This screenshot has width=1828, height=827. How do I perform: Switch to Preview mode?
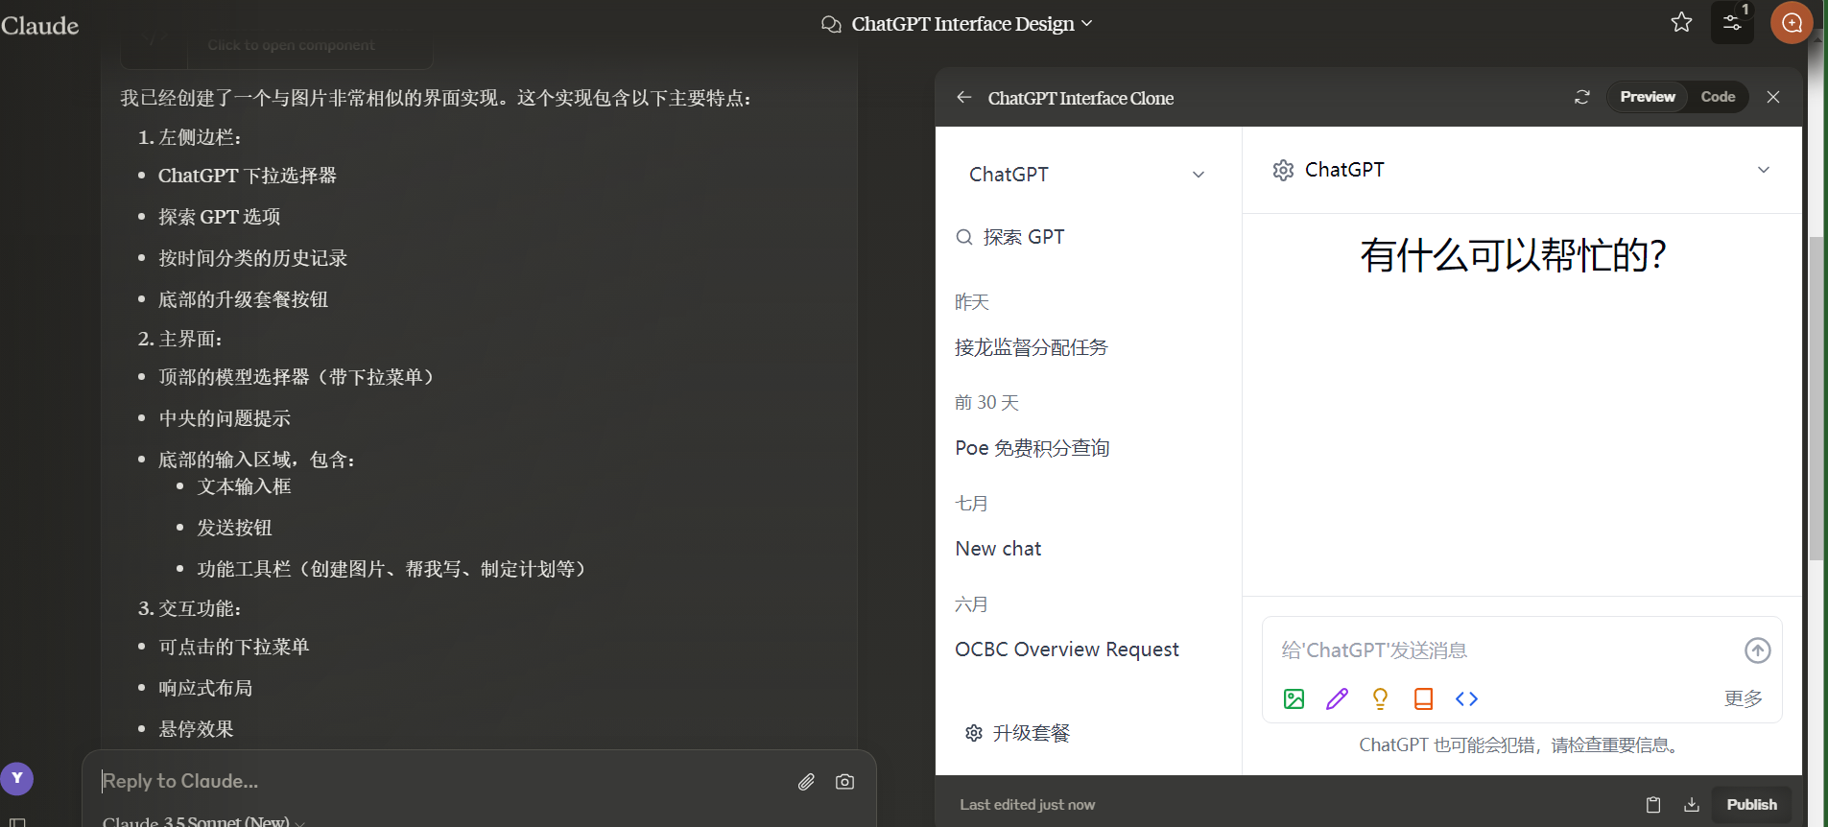[1648, 97]
